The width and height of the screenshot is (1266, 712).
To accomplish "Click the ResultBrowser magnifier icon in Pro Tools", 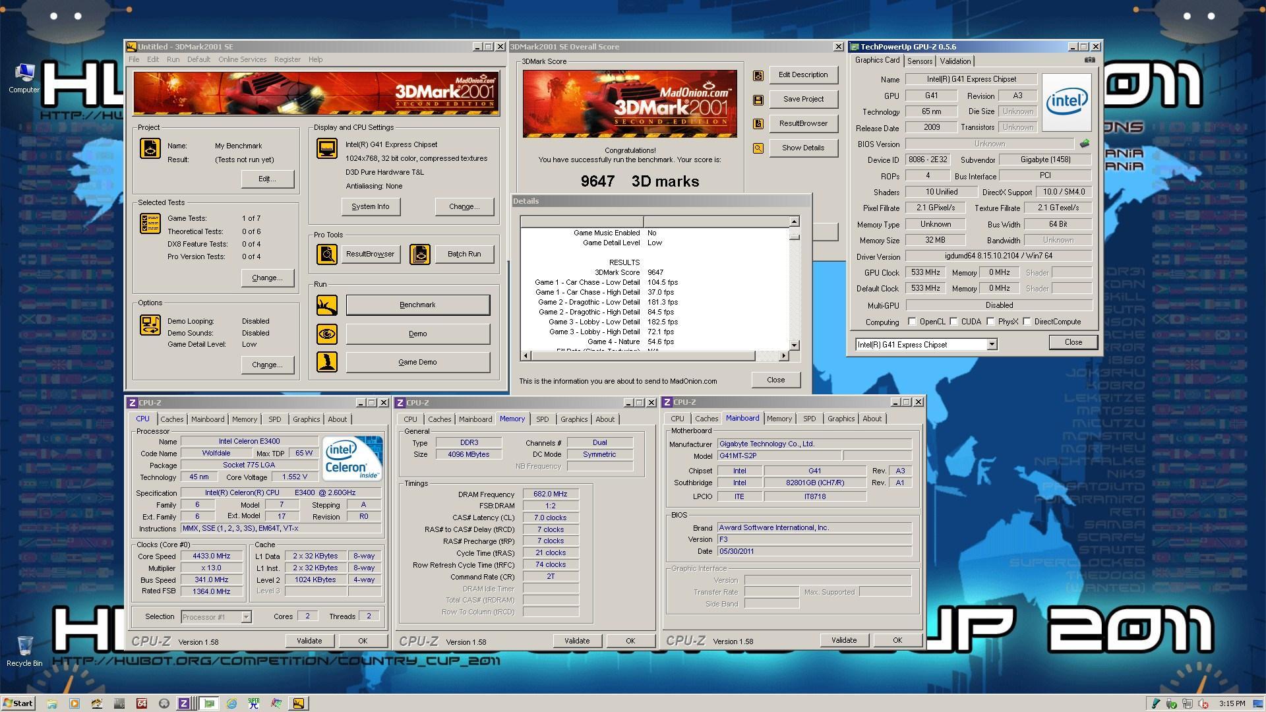I will point(327,254).
